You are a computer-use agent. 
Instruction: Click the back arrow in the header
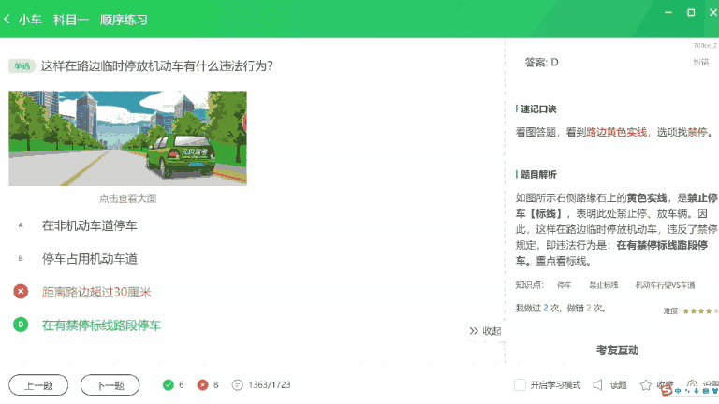[x=7, y=20]
